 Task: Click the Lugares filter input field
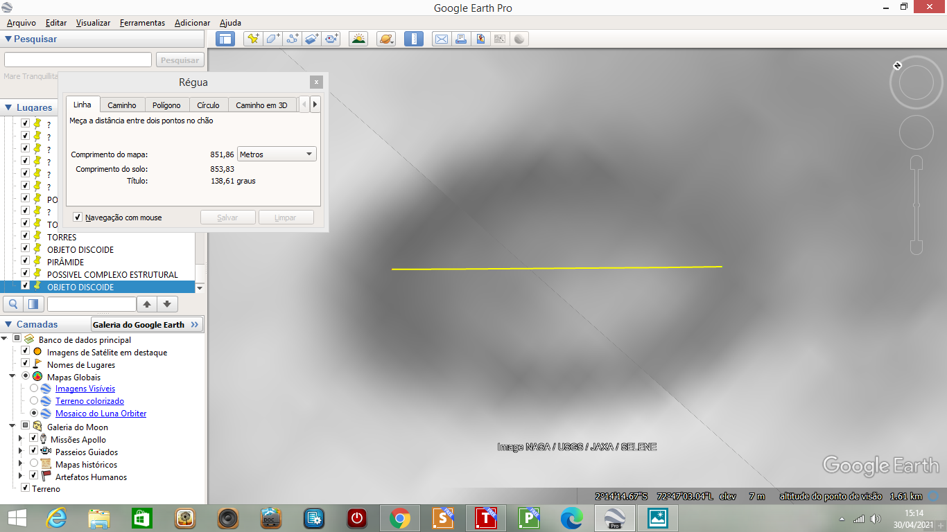tap(92, 303)
